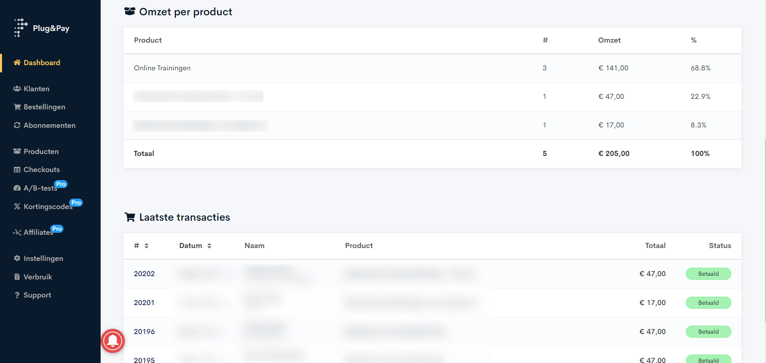Viewport: 766px width, 363px height.
Task: Click the Abonnementen refresh icon
Action: 17,125
